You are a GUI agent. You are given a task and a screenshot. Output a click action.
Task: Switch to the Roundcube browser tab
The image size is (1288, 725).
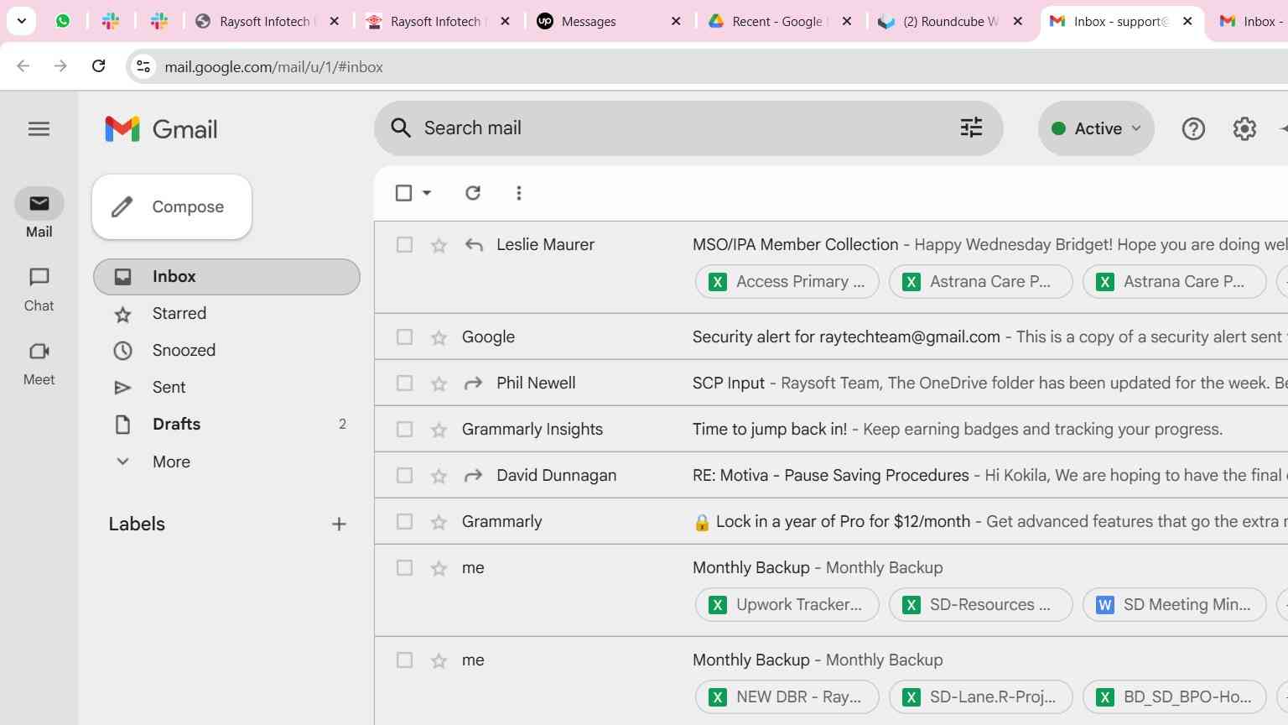pyautogui.click(x=949, y=21)
